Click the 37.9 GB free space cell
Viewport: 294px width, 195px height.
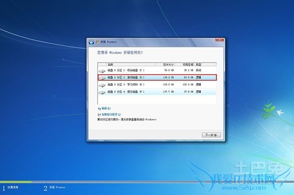pyautogui.click(x=189, y=91)
